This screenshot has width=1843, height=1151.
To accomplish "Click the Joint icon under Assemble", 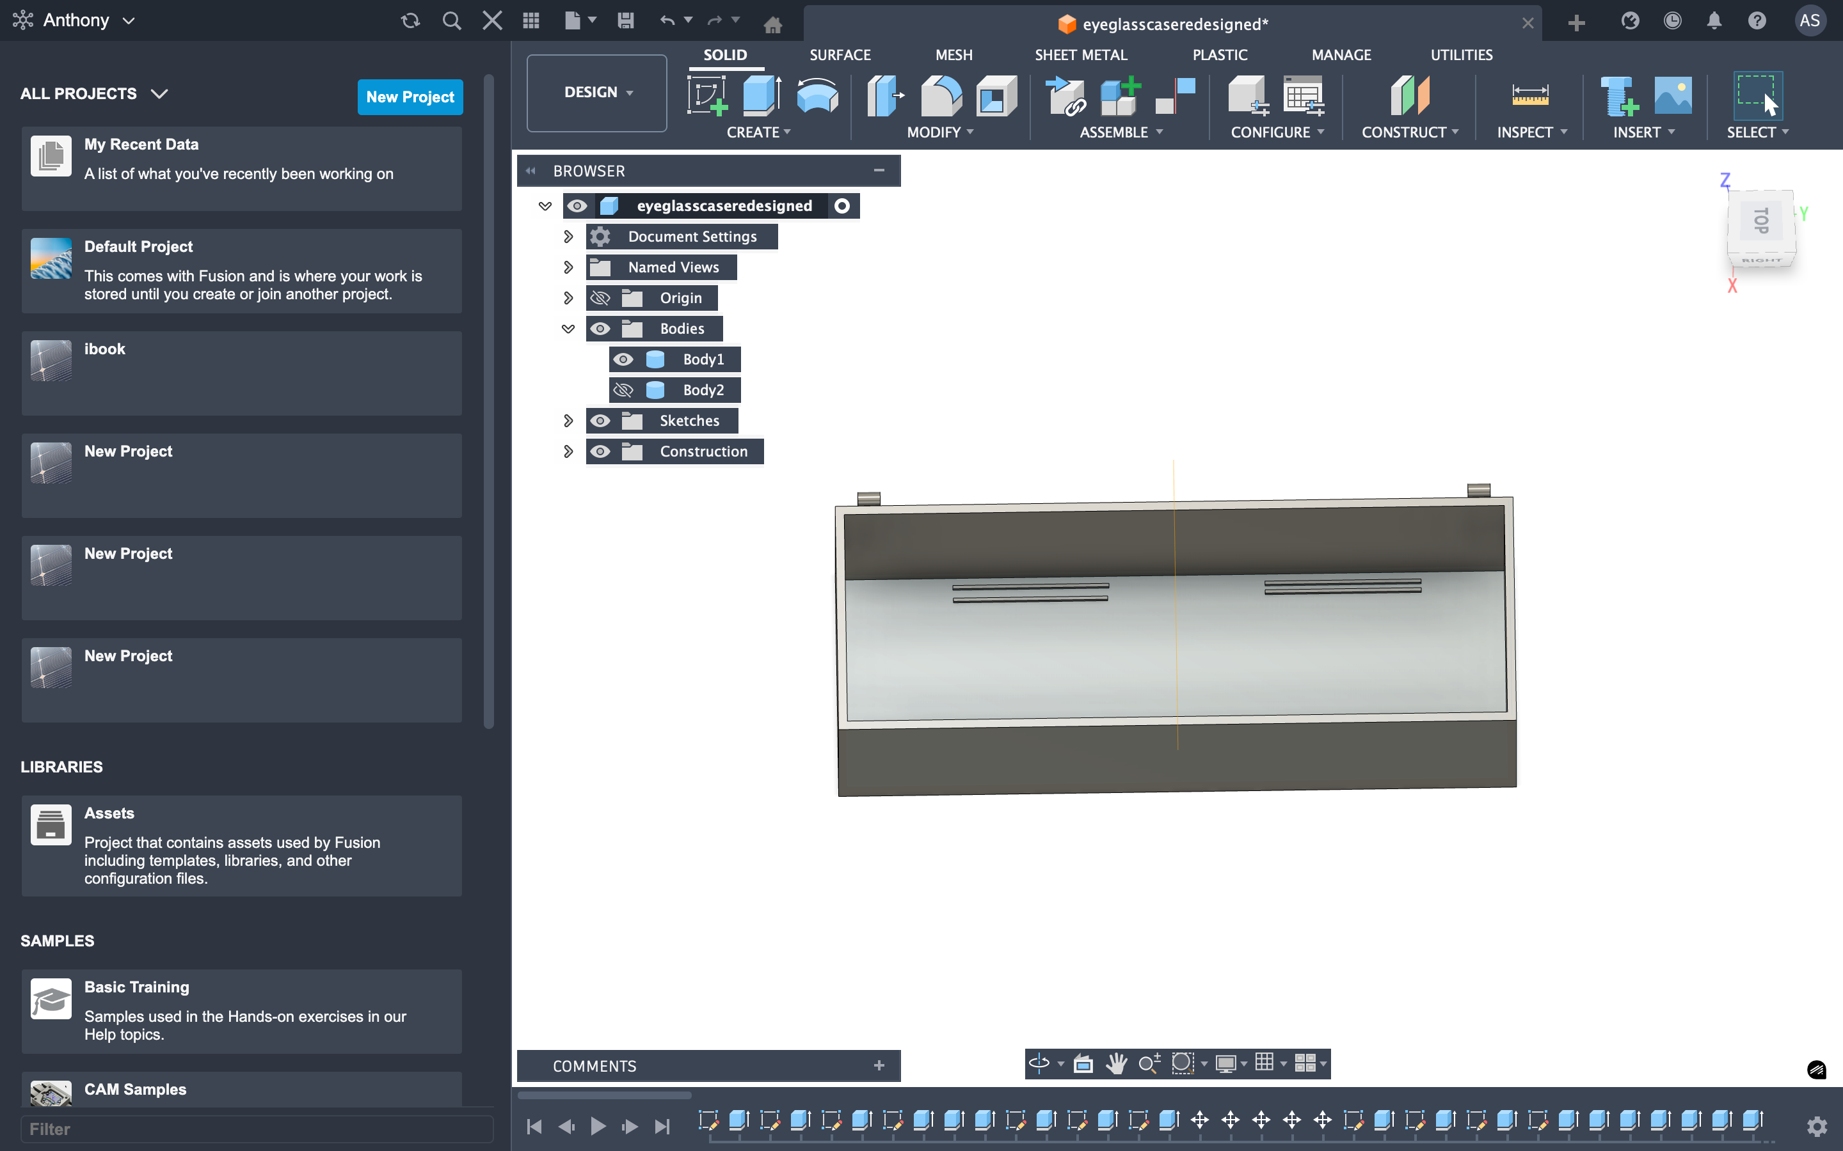I will (1174, 96).
